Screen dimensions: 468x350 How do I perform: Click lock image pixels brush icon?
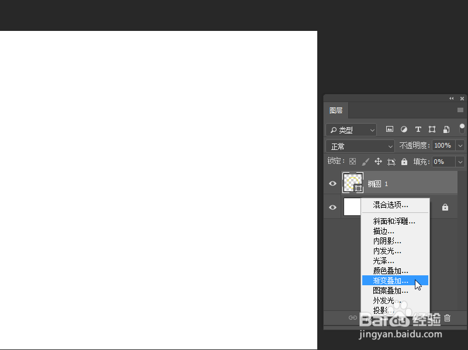(x=365, y=162)
